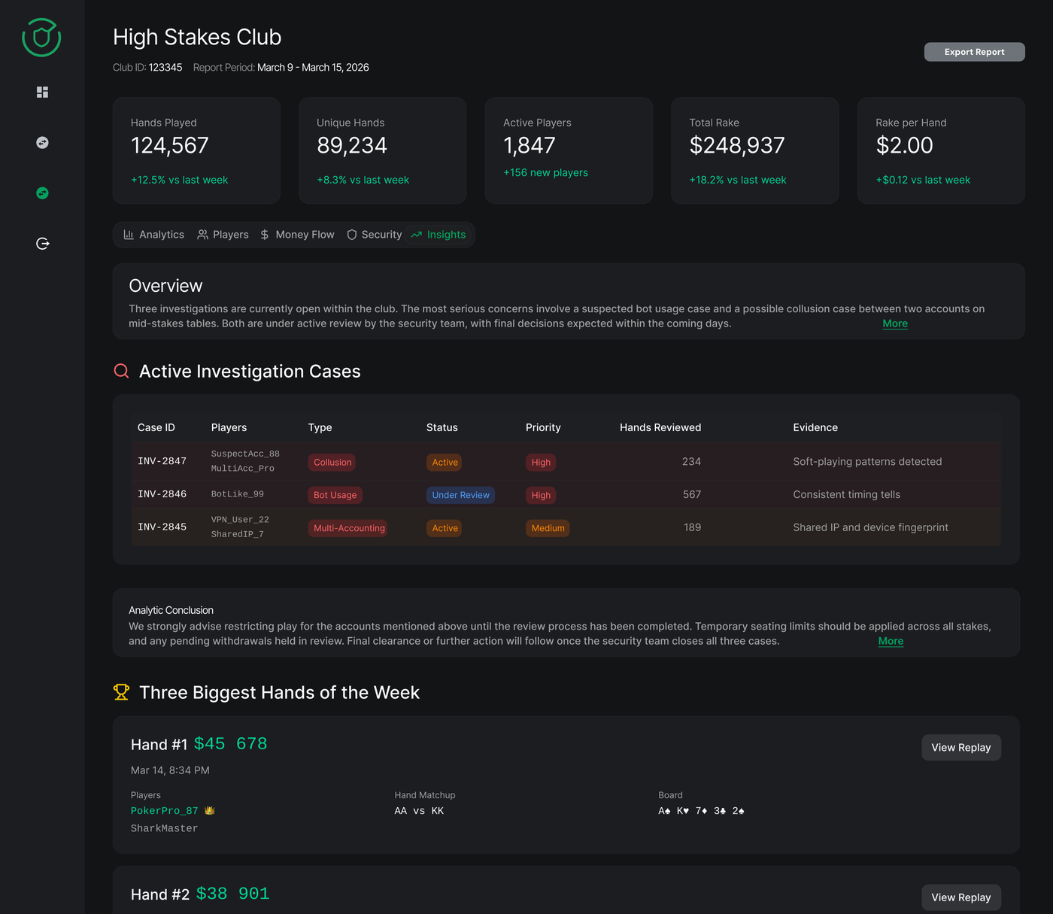Open the Players tab
The height and width of the screenshot is (914, 1053).
223,235
